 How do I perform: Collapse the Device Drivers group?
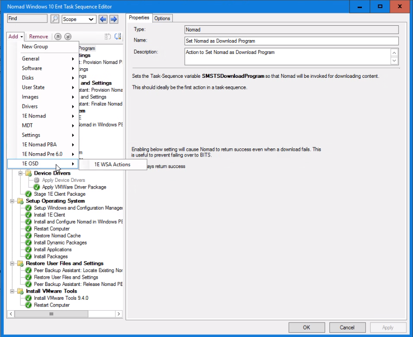(x=20, y=173)
